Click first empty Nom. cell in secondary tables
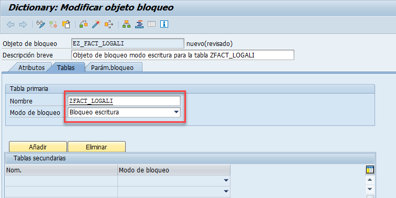This screenshot has height=198, width=396. tap(61, 181)
